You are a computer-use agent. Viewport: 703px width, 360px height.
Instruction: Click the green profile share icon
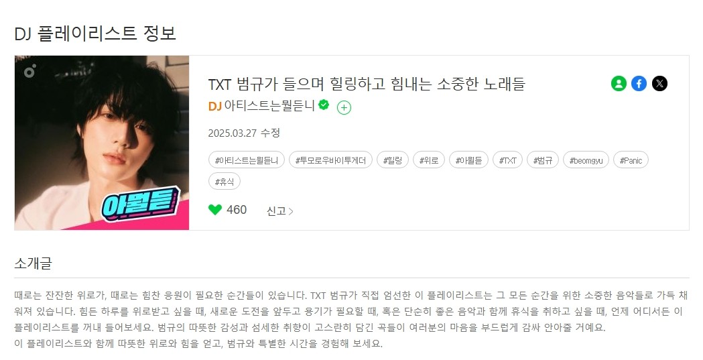619,84
